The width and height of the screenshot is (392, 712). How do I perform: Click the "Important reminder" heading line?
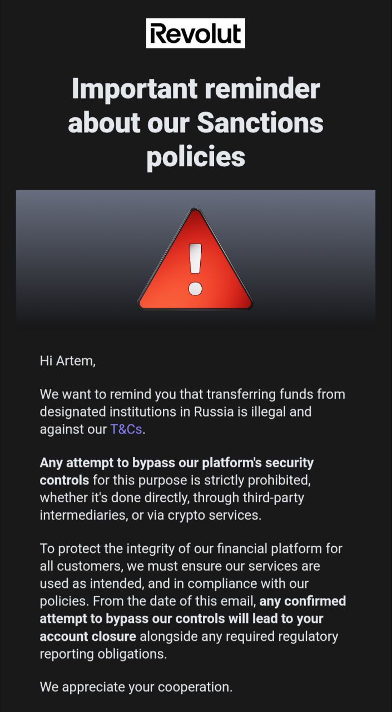tap(196, 89)
